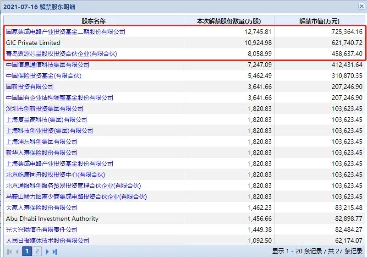Open 中国保险投资基金(有限合伙) link
The image size is (367, 257).
(44, 76)
